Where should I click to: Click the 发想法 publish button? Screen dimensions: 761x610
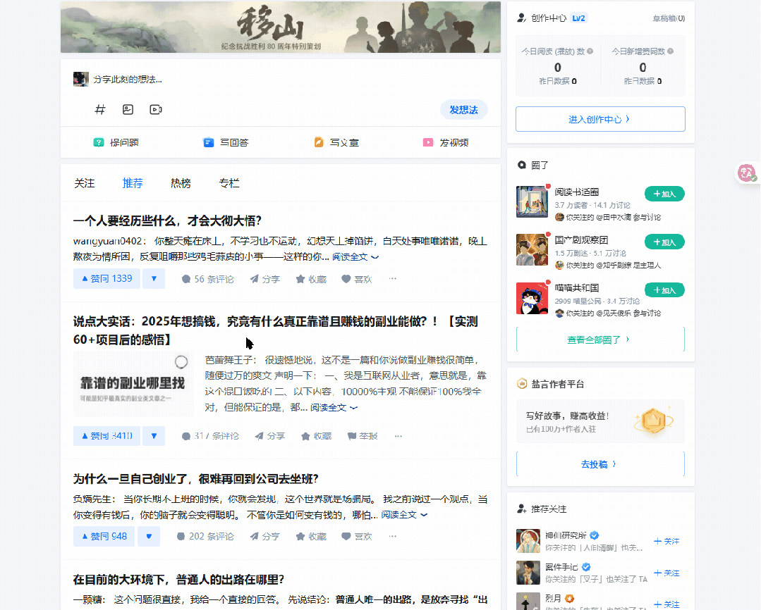click(x=463, y=110)
